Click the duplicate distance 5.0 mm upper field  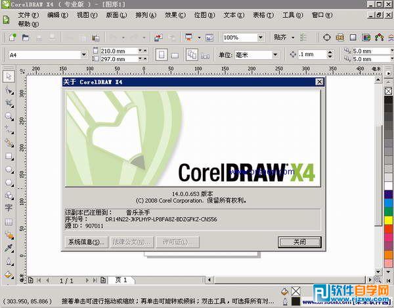click(371, 51)
